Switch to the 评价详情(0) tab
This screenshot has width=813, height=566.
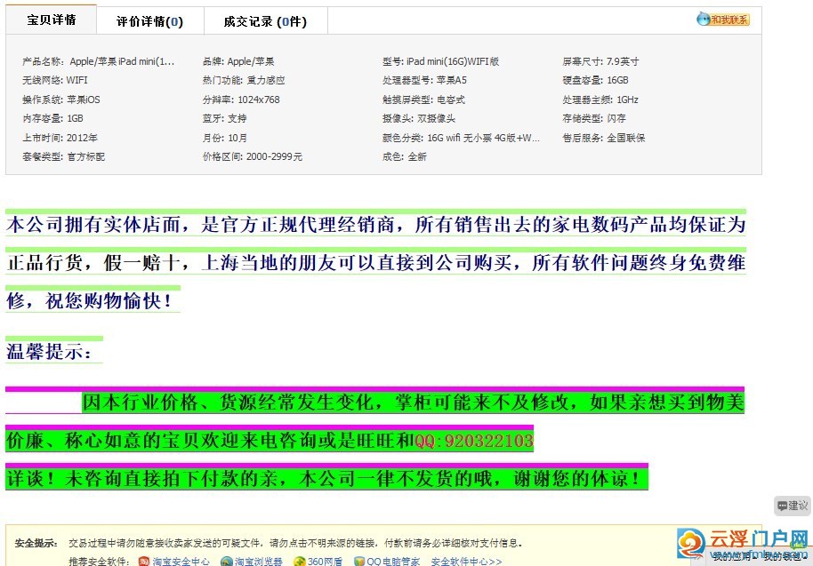click(x=150, y=20)
